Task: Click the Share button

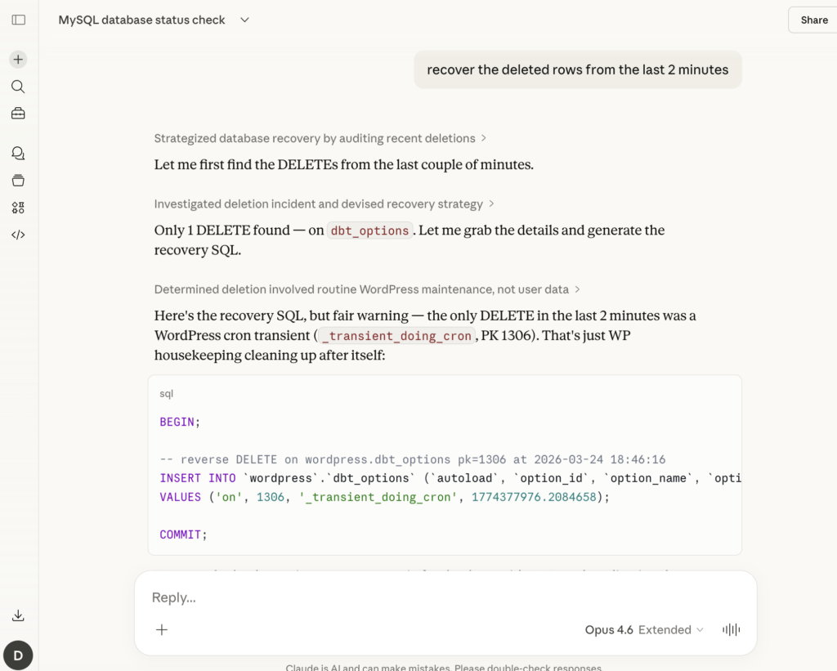Action: pyautogui.click(x=813, y=20)
